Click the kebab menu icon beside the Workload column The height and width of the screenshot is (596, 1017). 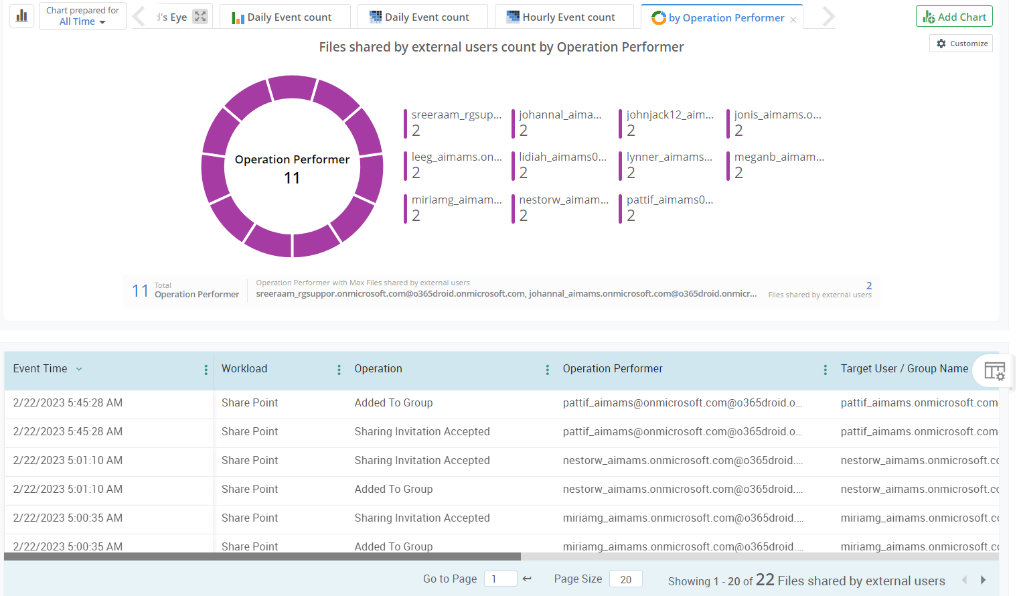tap(340, 369)
